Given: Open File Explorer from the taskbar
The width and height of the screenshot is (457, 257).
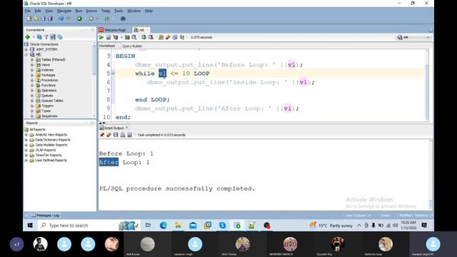Looking at the screenshot, I should [178, 226].
